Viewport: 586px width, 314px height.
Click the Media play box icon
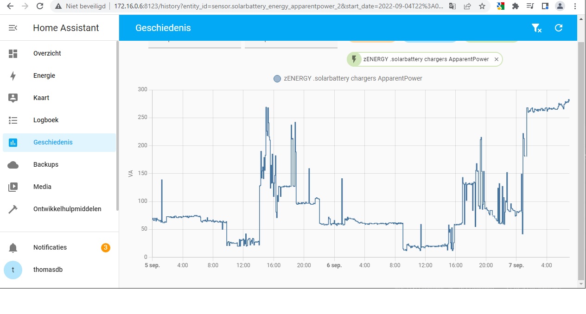[13, 187]
